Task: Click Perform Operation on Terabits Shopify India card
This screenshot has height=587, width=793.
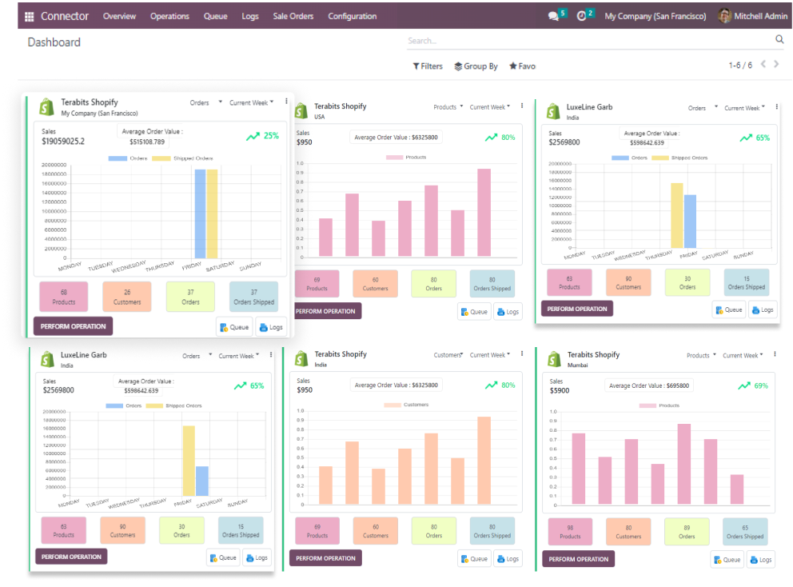Action: (x=325, y=558)
